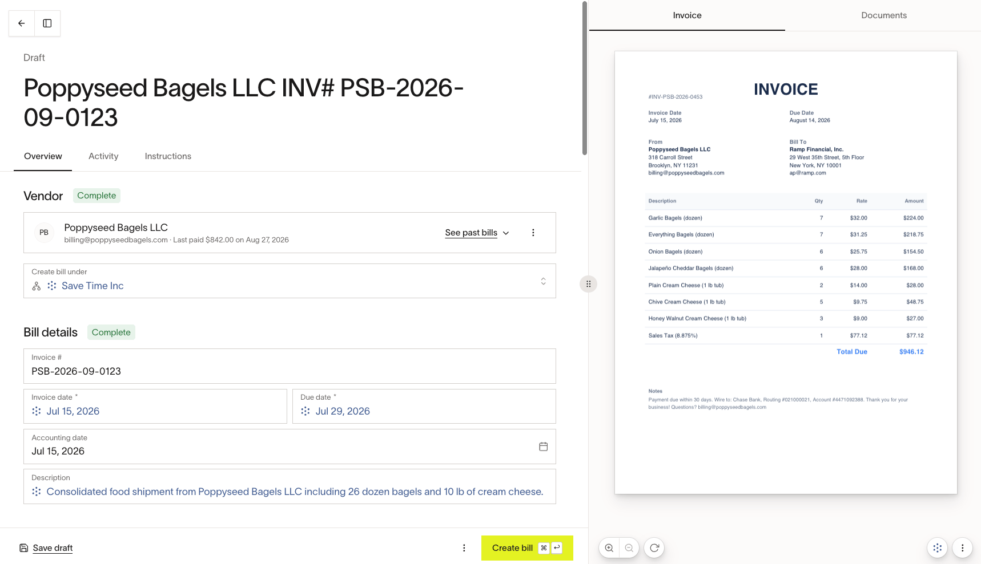Zoom out of the invoice preview
This screenshot has height=564, width=981.
629,548
